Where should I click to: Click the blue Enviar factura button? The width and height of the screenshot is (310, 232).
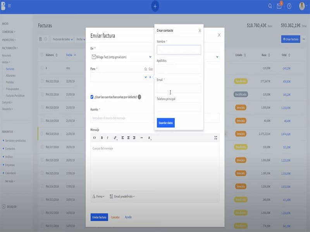click(99, 217)
